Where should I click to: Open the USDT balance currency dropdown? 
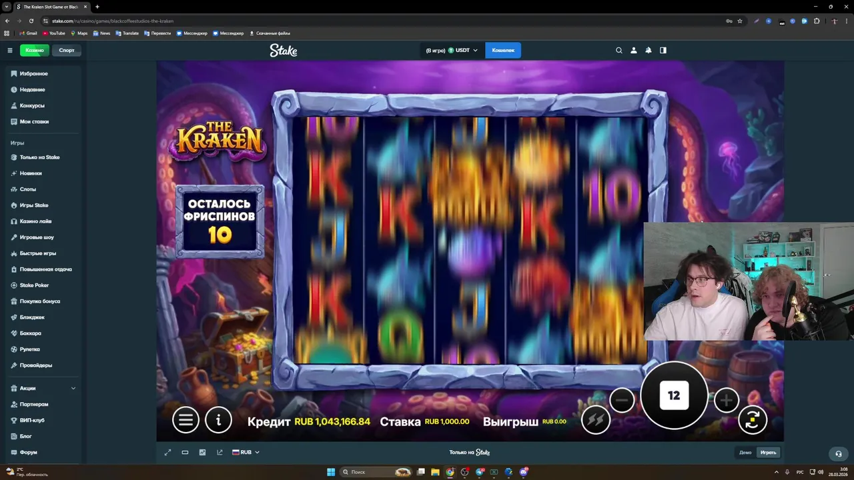[x=450, y=50]
